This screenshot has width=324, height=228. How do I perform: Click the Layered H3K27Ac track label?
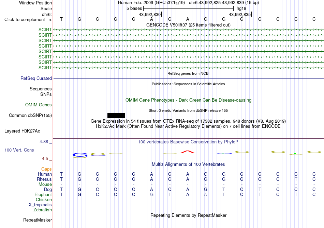22,131
